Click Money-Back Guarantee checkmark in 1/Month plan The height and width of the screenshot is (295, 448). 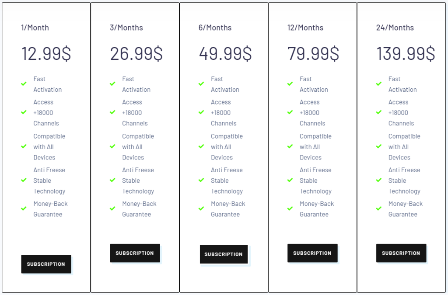(24, 208)
